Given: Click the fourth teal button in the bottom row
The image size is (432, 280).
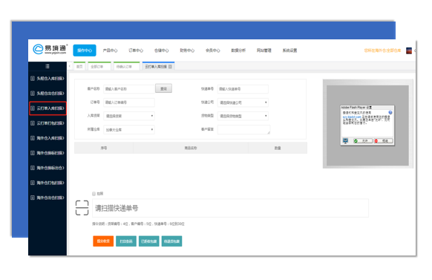Looking at the screenshot, I should click(171, 241).
